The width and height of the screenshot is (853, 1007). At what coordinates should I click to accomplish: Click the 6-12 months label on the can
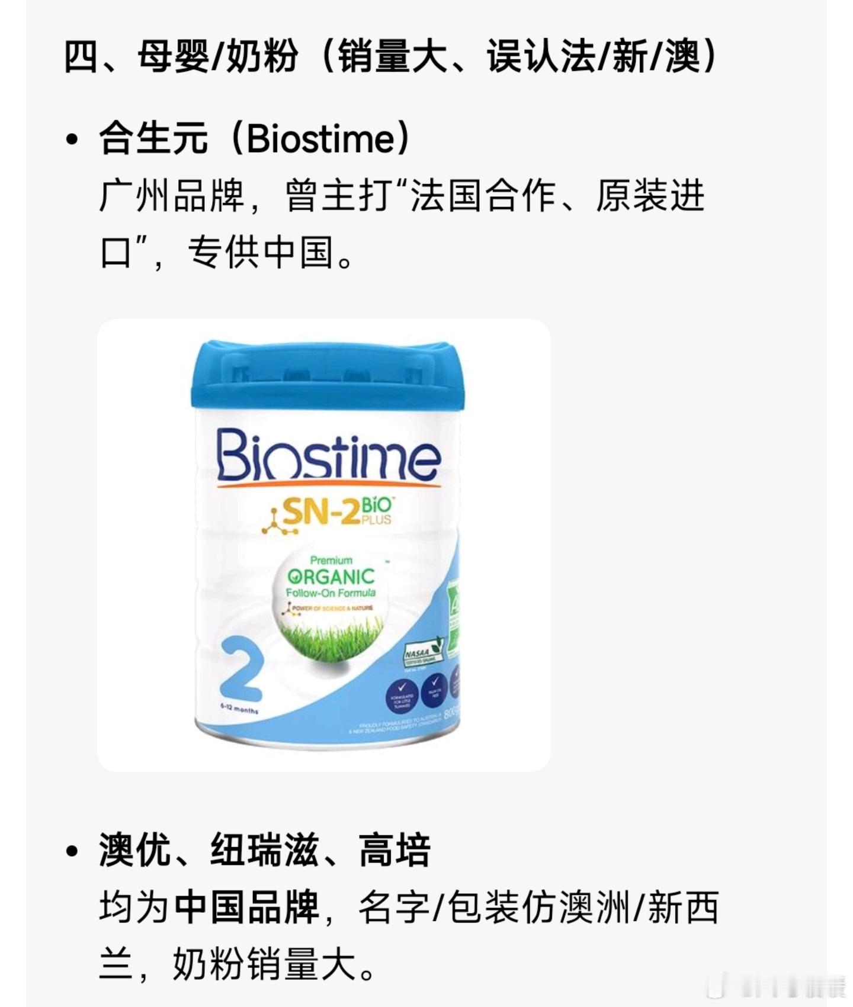point(239,709)
